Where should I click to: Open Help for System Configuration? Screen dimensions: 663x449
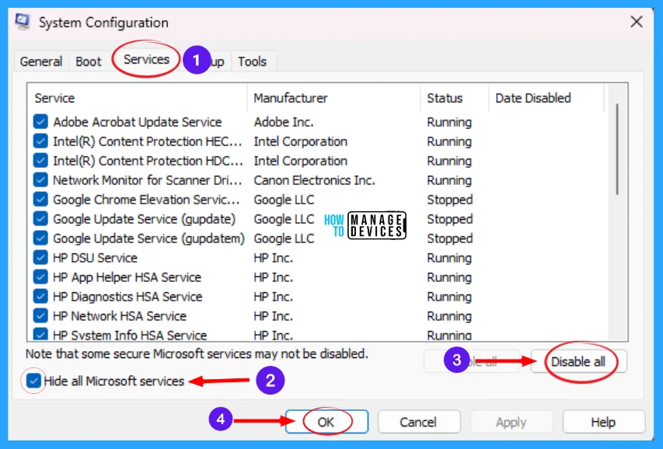603,422
